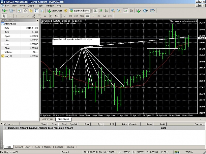Screen dimensions: 206x154
Task: Open the Account History terminal tab
Action: pos(23,147)
